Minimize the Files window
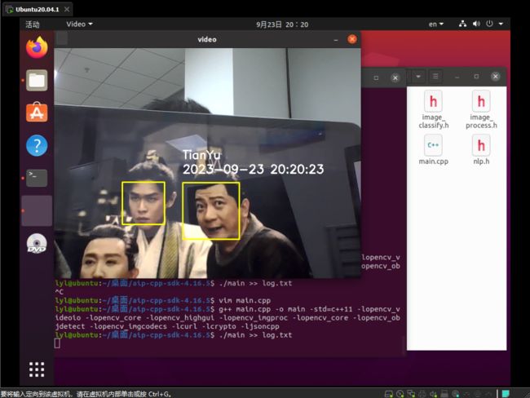The height and width of the screenshot is (398, 530). point(457,77)
